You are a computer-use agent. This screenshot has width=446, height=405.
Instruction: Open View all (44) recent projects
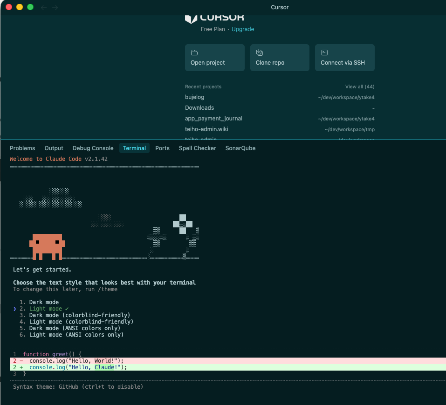click(359, 87)
